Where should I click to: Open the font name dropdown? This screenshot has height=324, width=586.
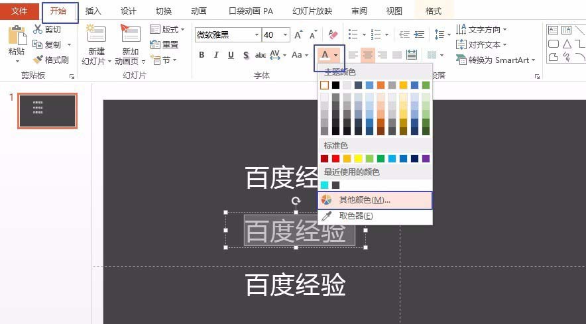click(x=257, y=35)
